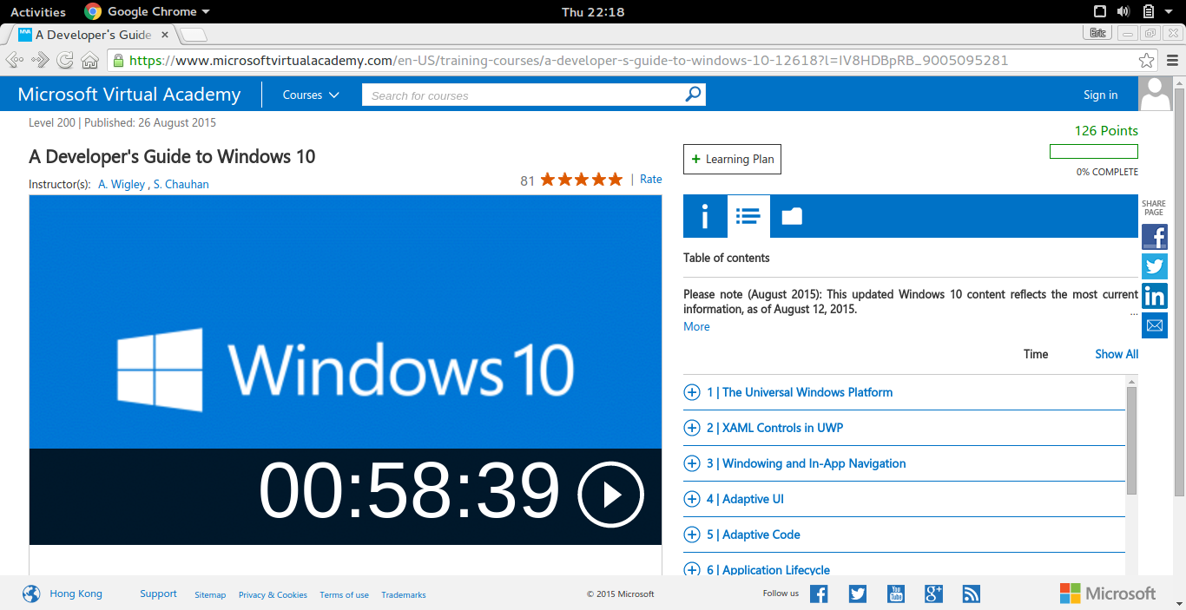
Task: Click the 0% complete progress bar
Action: point(1094,151)
